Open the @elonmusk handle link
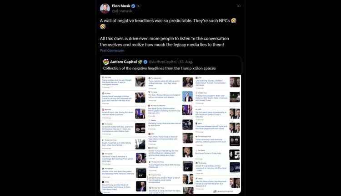The image size is (341, 196). pyautogui.click(x=122, y=11)
